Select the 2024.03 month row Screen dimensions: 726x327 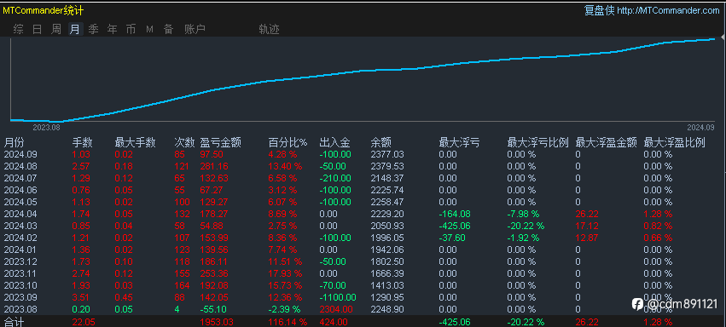pyautogui.click(x=363, y=226)
